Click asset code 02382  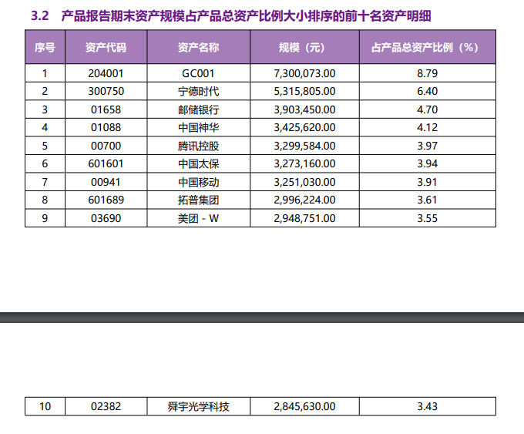pos(106,406)
